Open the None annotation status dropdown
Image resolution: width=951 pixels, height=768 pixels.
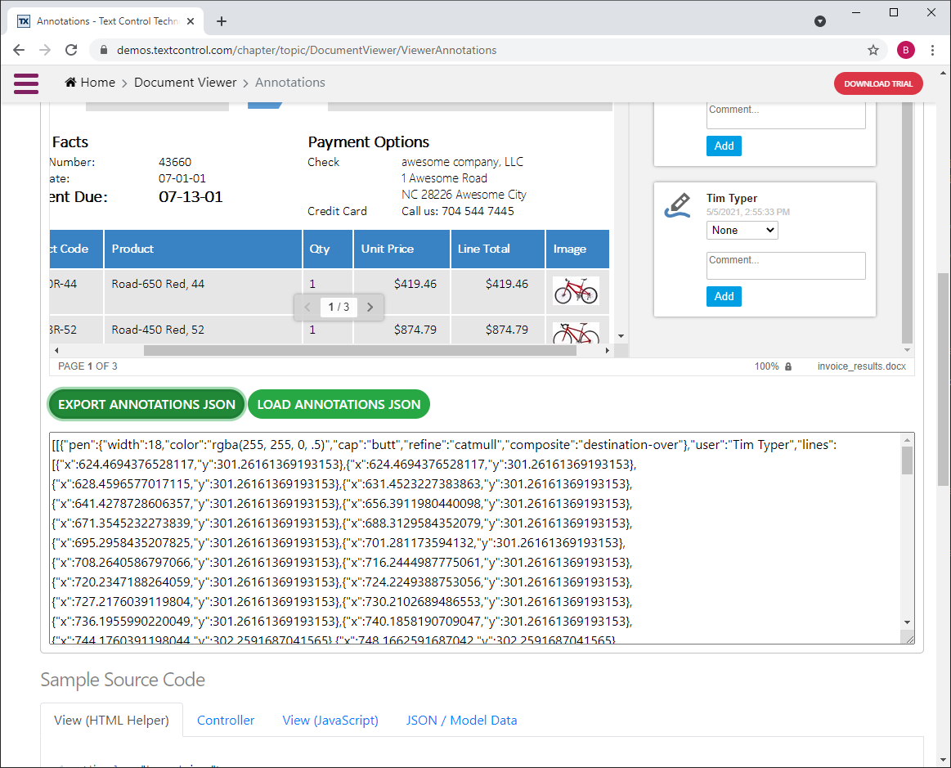pos(741,230)
